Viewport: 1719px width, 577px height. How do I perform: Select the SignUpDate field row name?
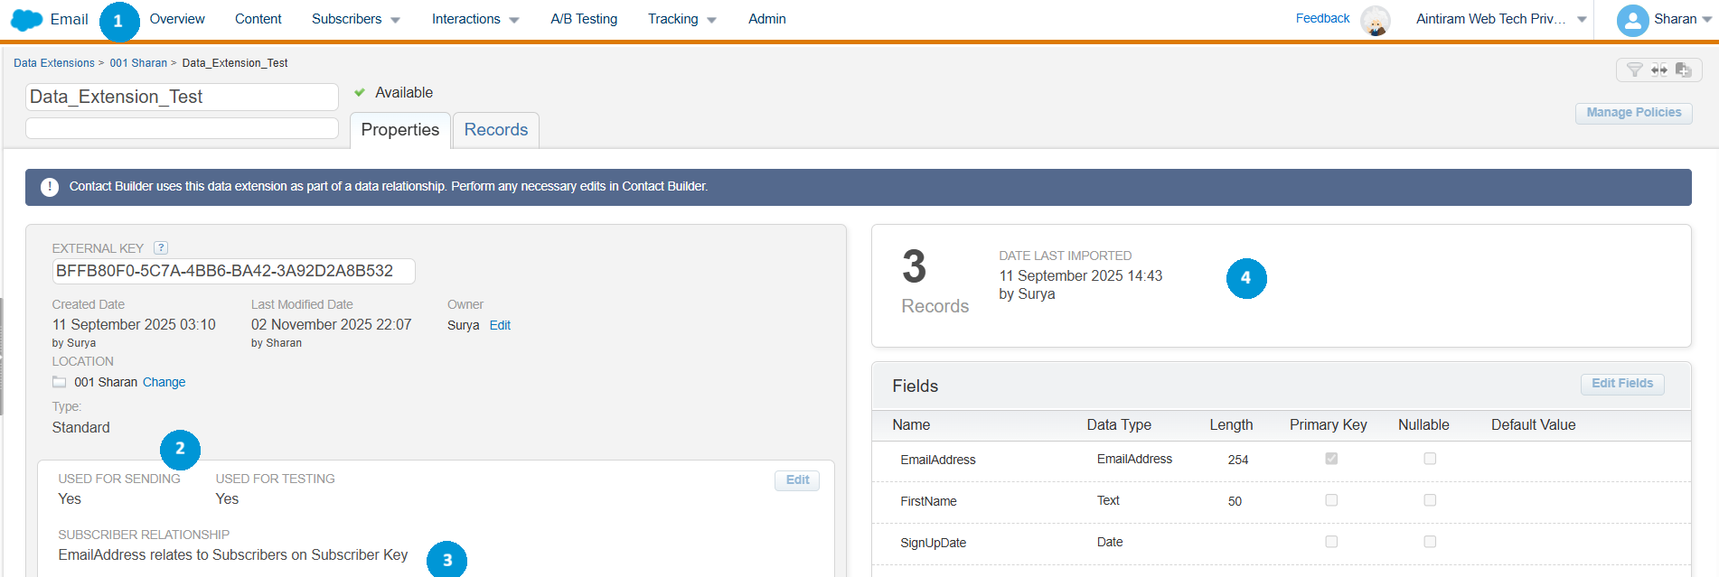(x=933, y=543)
